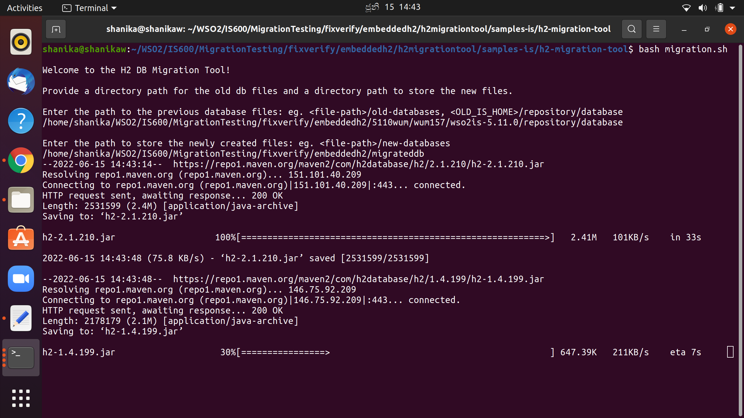Open a new terminal tab

56,29
